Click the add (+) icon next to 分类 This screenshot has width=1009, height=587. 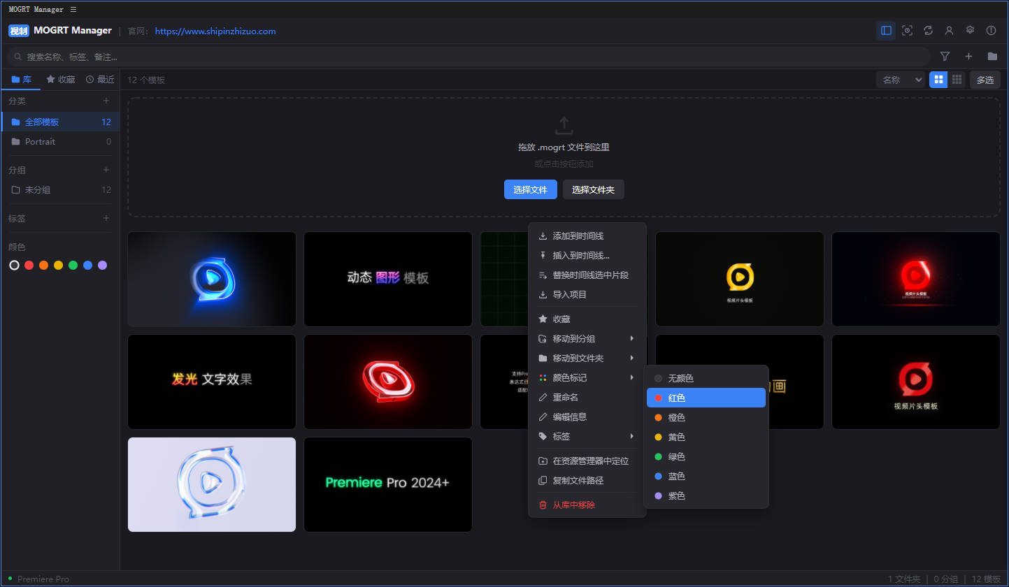[x=106, y=101]
